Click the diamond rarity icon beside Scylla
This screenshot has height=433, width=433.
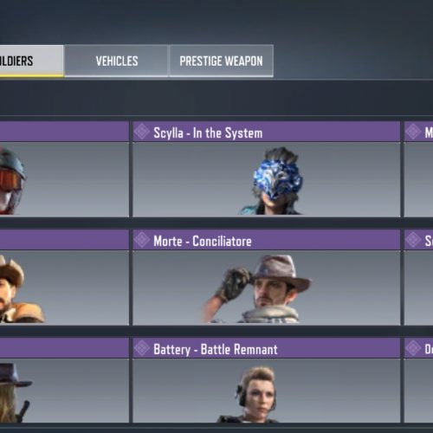click(x=142, y=132)
